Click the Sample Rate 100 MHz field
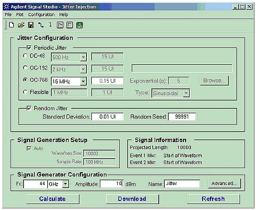Screen dimensions: 256x210 point(99,162)
